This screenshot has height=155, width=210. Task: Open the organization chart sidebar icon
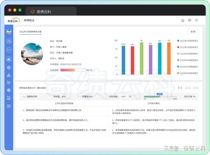pos(9,75)
